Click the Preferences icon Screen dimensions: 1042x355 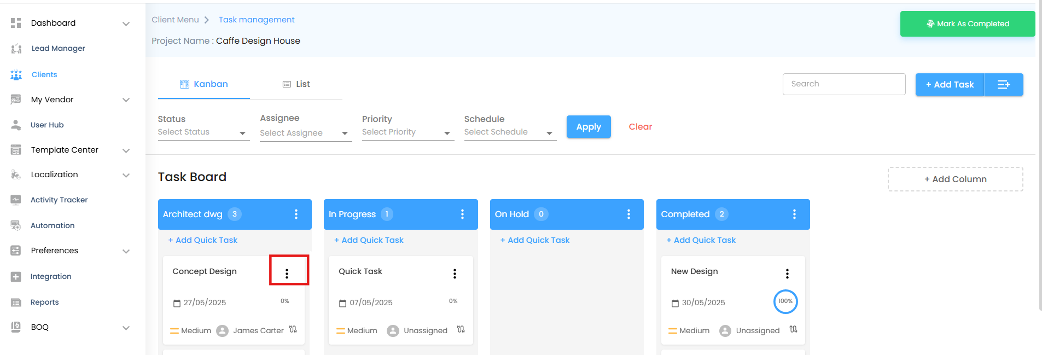click(16, 251)
